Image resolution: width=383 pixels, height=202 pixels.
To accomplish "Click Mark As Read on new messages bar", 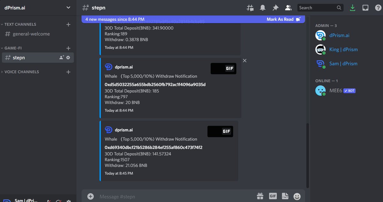I will point(284,19).
